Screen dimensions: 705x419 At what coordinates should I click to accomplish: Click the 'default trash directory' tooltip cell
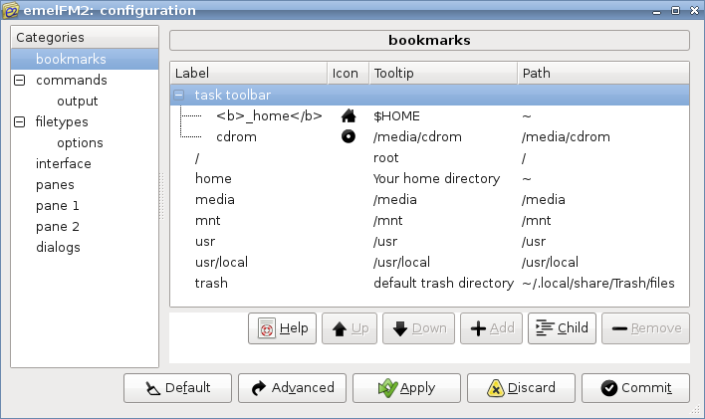pos(443,284)
